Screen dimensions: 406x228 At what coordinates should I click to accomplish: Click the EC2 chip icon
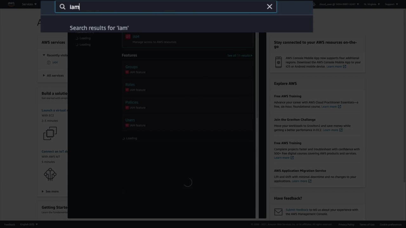[x=50, y=133]
